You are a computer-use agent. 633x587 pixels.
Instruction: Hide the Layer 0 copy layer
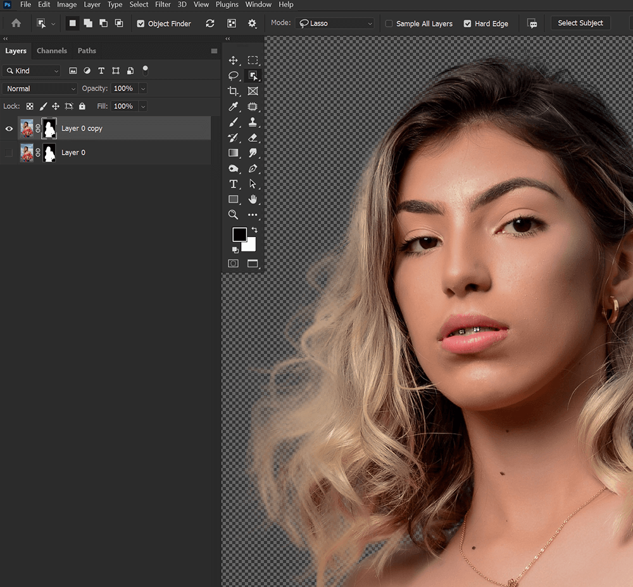(9, 129)
